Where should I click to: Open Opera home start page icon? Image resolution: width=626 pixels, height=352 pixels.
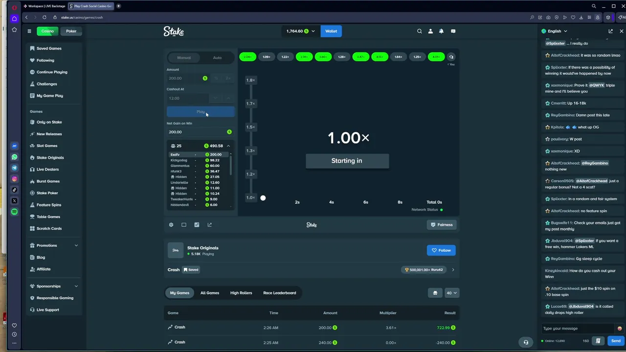[14, 19]
